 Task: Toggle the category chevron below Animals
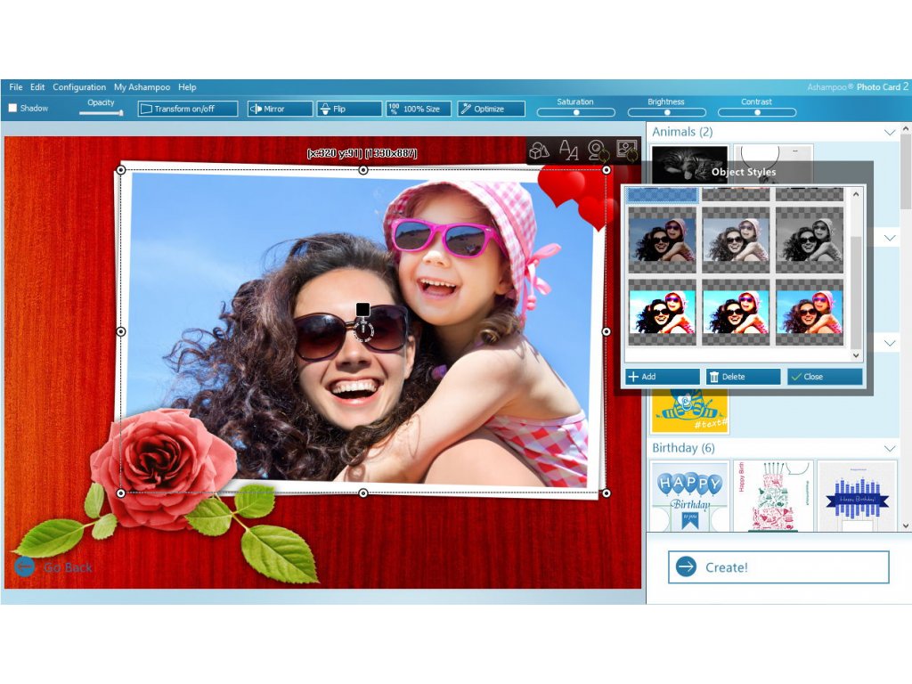coord(890,238)
